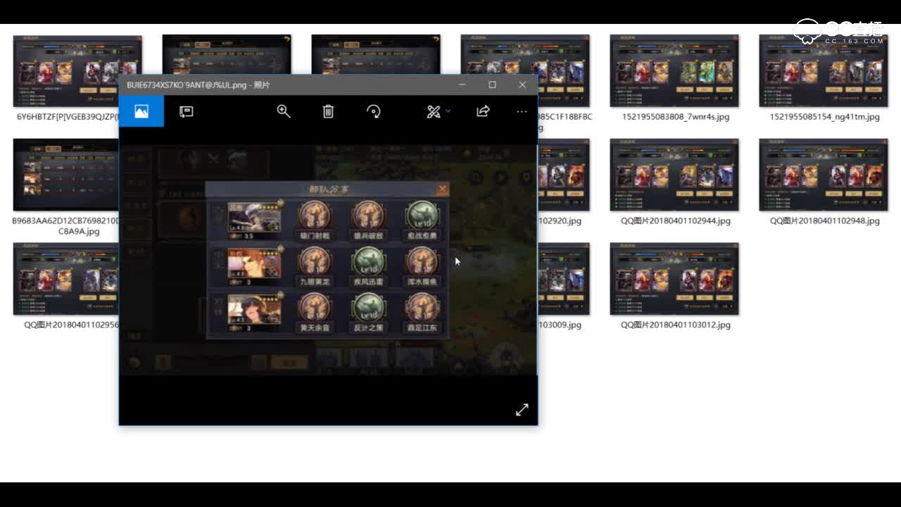Image resolution: width=901 pixels, height=507 pixels.
Task: Click the green 愈战愈勇 skill icon
Action: pyautogui.click(x=422, y=216)
